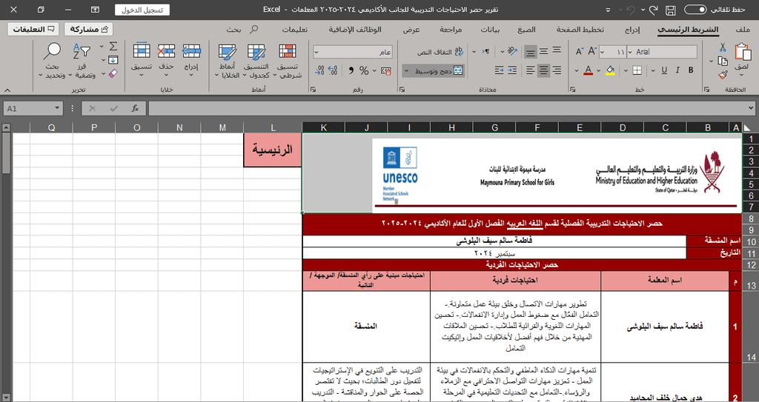Collapse the ribbon with chevron
The image size is (759, 402).
pos(7,90)
